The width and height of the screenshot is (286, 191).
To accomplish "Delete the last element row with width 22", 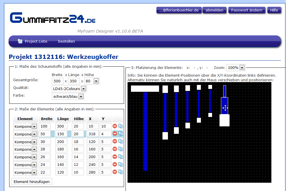I will point(115,172).
